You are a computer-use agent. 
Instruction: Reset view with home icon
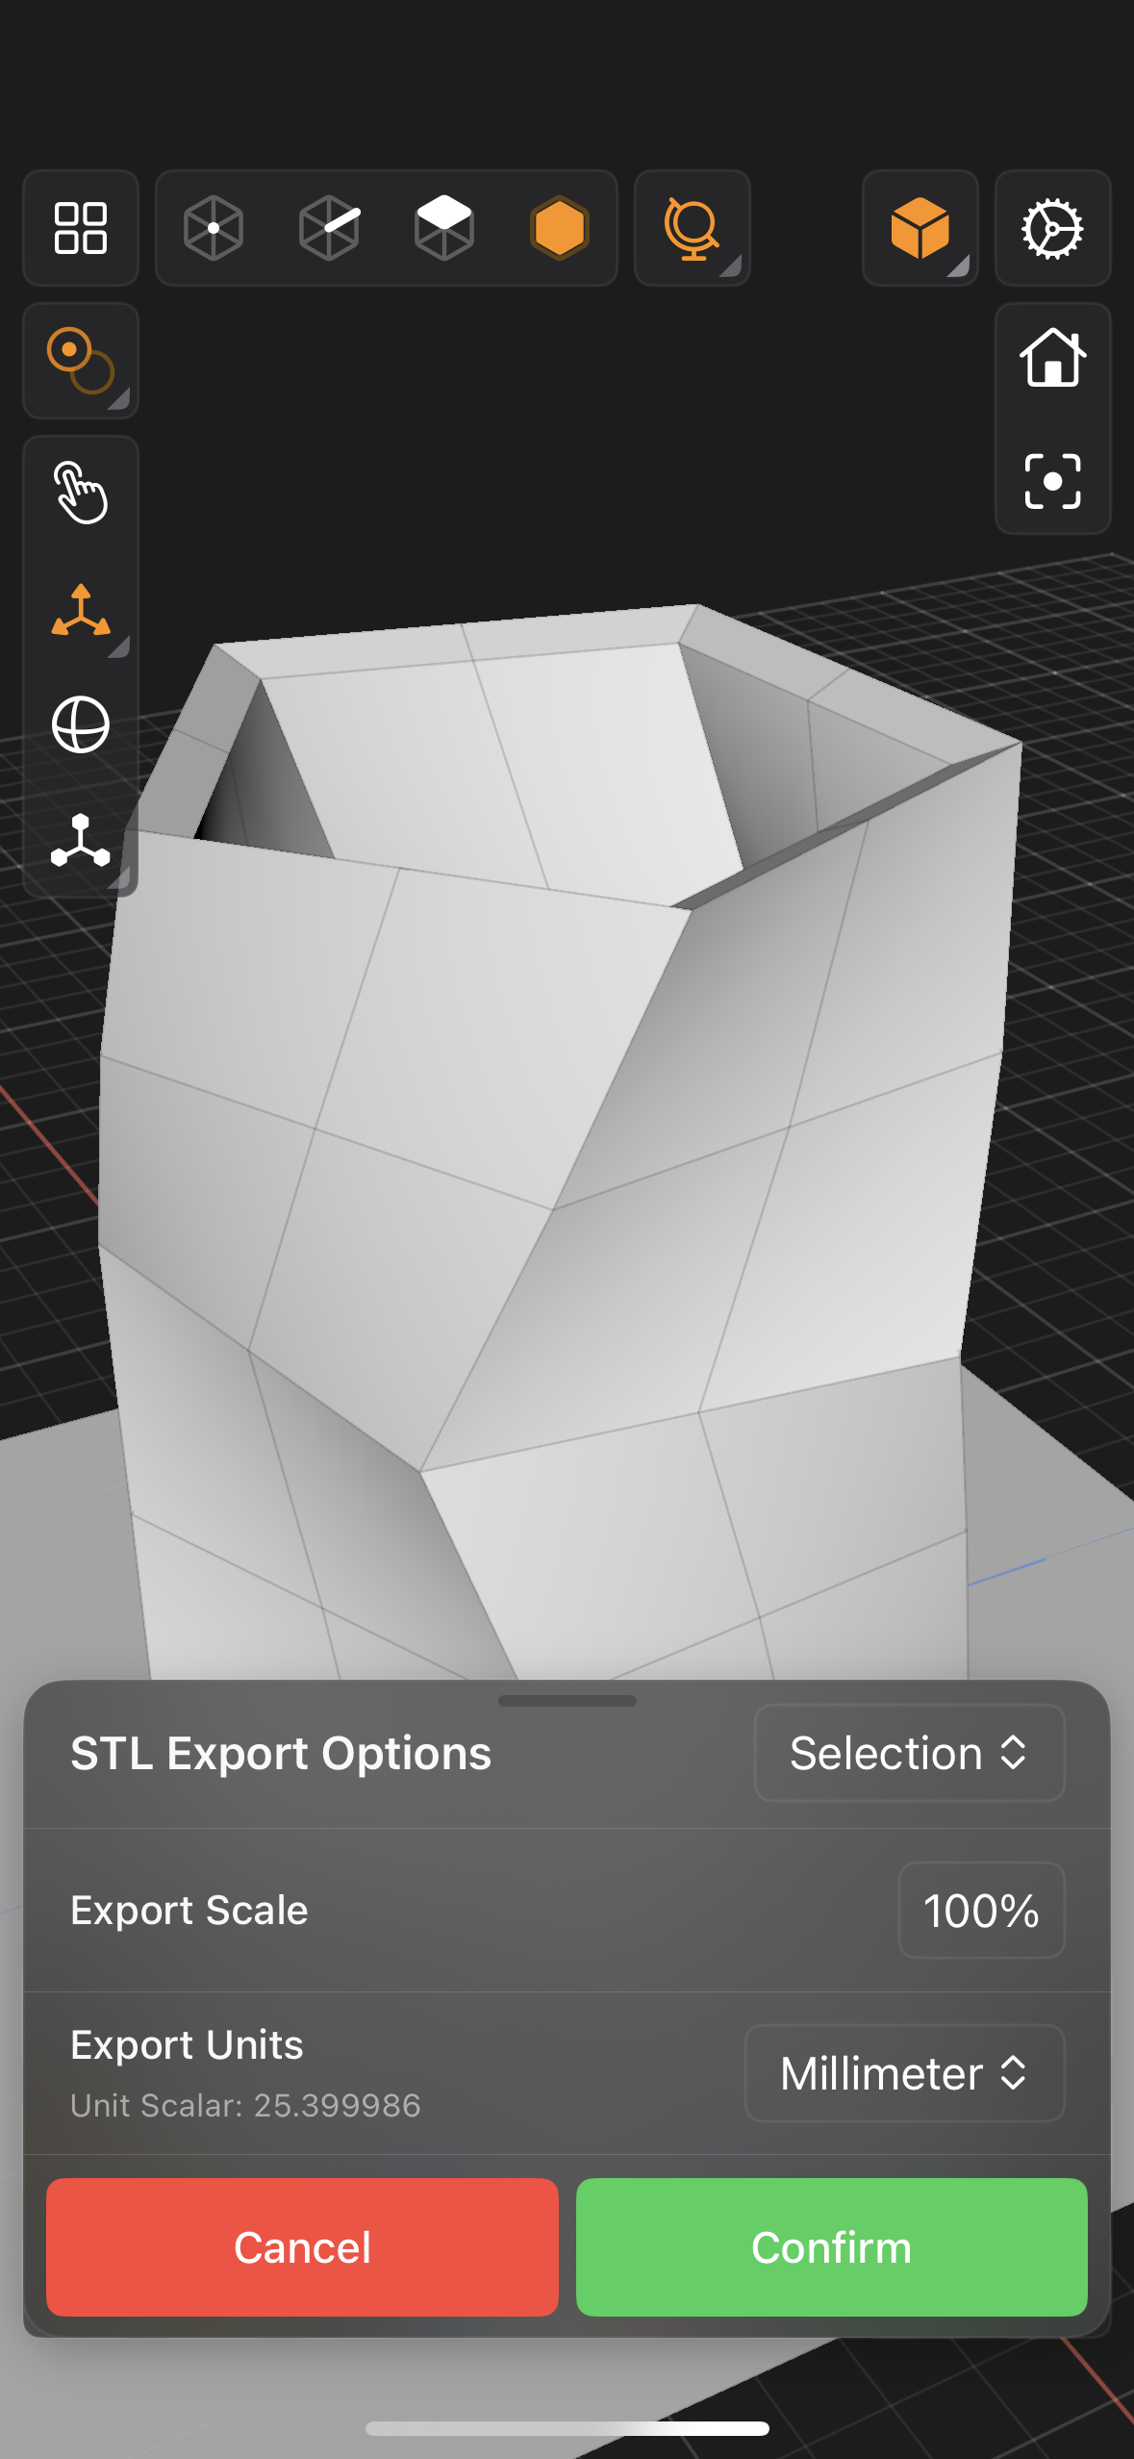click(x=1053, y=358)
